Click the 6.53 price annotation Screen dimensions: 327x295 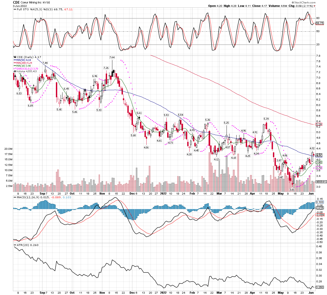pyautogui.click(x=19, y=93)
